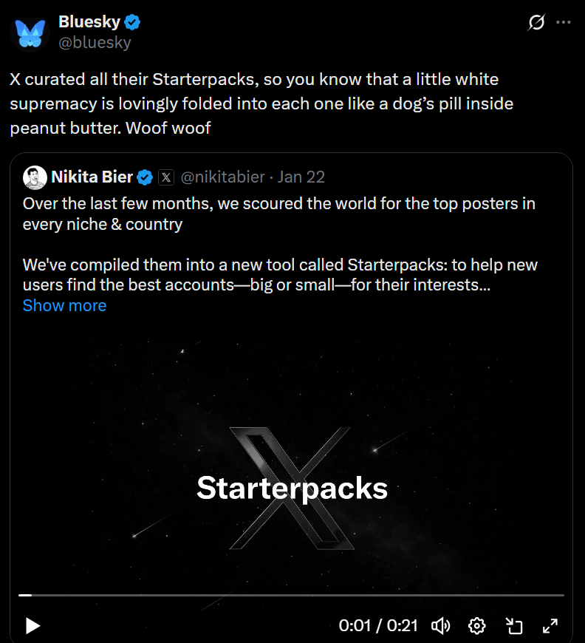Click the X affiliation badge beside Nikita Bier

tap(166, 177)
